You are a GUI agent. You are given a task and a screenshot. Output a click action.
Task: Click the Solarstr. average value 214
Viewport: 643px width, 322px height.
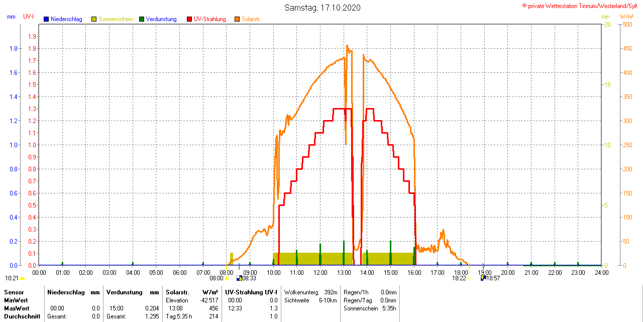(213, 316)
